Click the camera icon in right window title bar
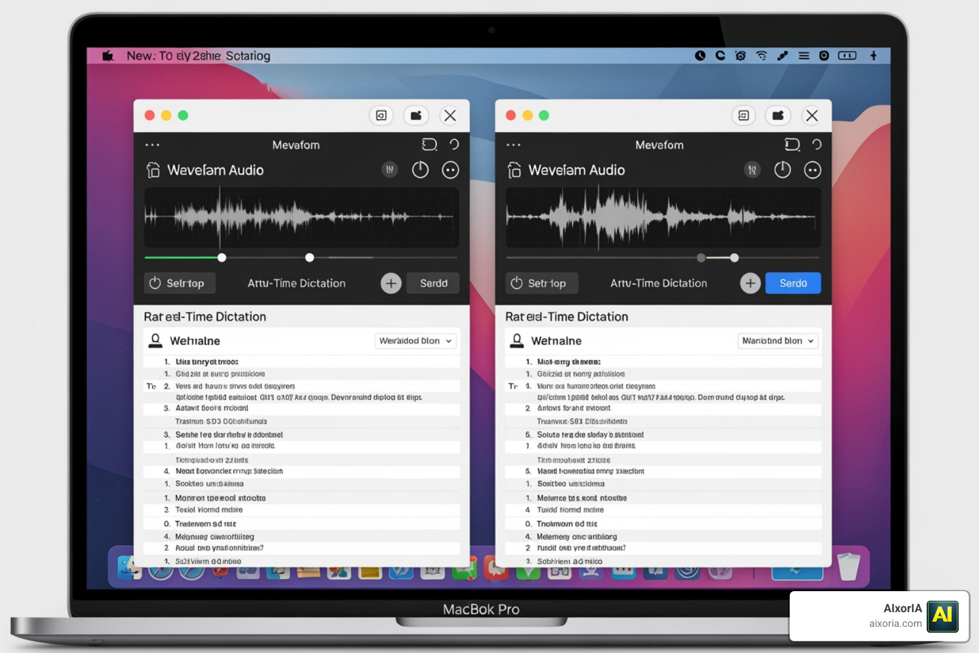Image resolution: width=979 pixels, height=653 pixels. 778,115
